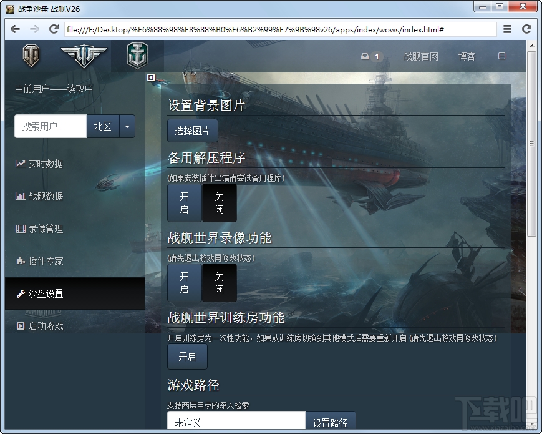Click the right-side refresh icon
This screenshot has height=434, width=542.
pos(526,29)
